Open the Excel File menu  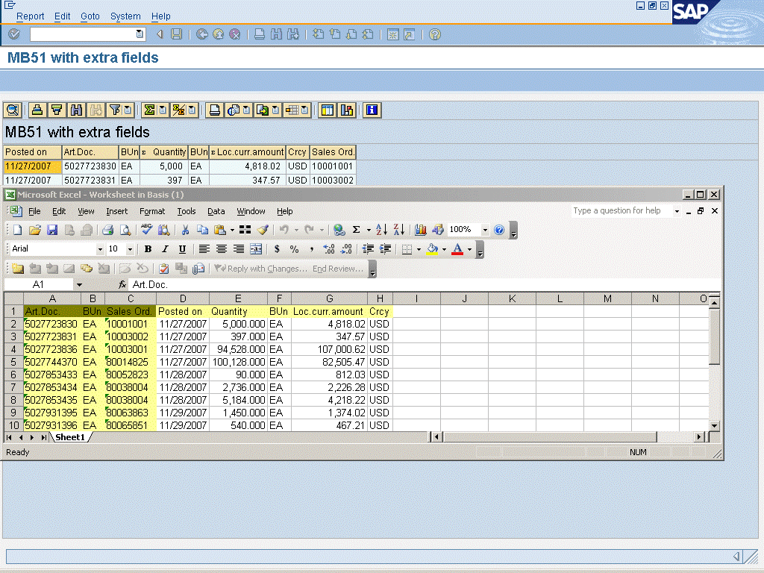(x=34, y=211)
